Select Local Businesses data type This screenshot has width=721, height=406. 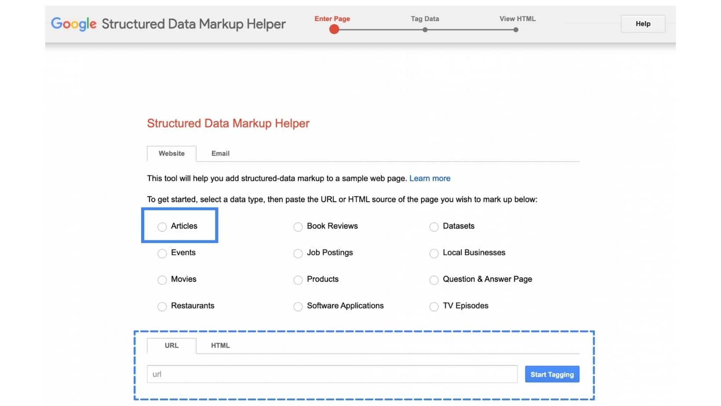(434, 254)
